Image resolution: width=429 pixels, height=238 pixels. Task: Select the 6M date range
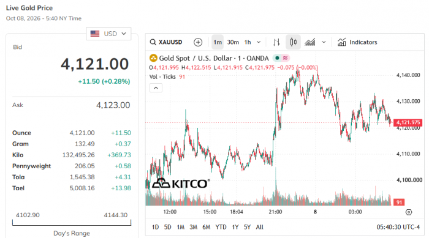pyautogui.click(x=207, y=227)
